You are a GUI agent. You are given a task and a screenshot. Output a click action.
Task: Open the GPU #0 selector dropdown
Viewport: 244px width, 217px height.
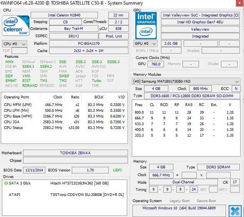point(145,44)
